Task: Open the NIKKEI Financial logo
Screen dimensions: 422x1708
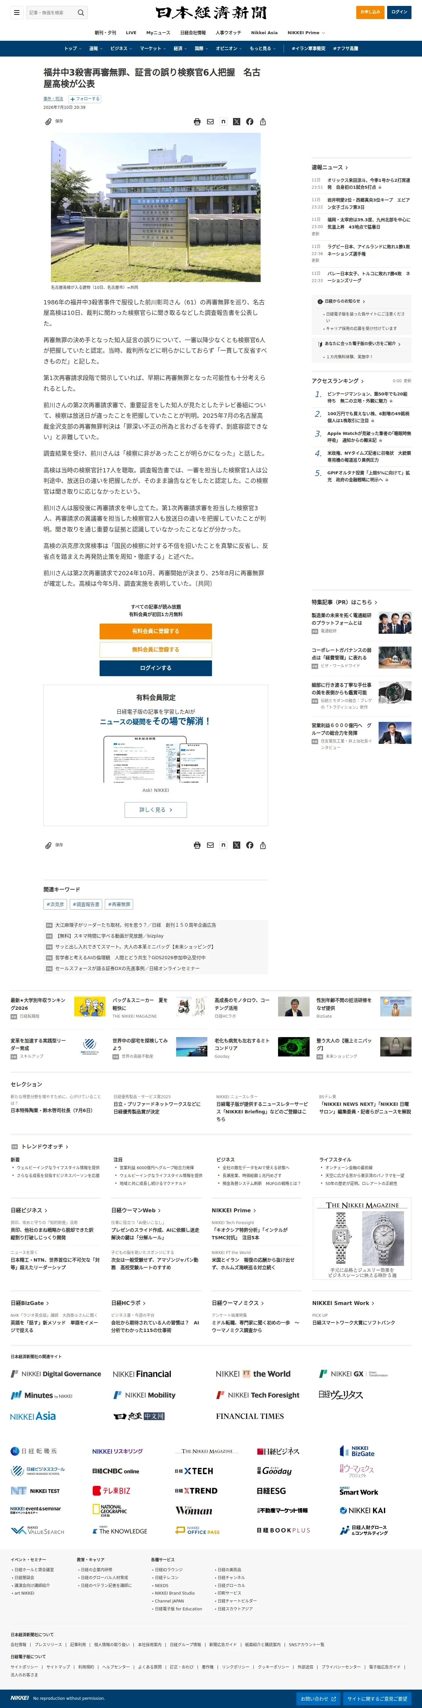Action: [x=142, y=1374]
